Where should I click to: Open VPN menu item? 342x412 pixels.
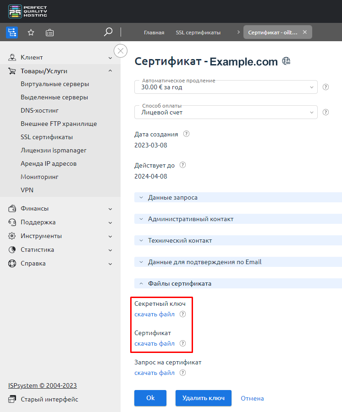pos(27,190)
